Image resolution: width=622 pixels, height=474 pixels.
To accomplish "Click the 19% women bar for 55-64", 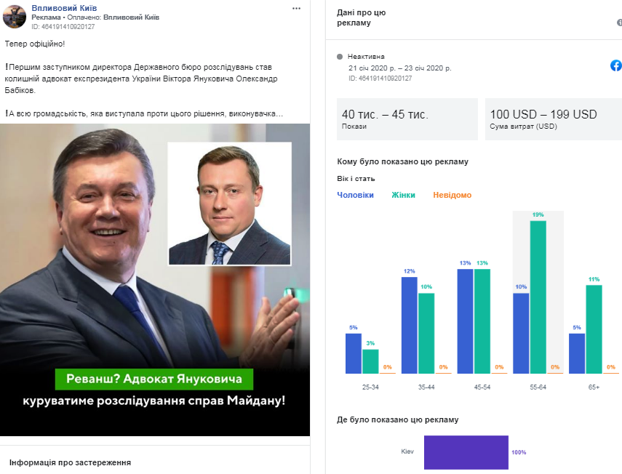I will tap(538, 297).
